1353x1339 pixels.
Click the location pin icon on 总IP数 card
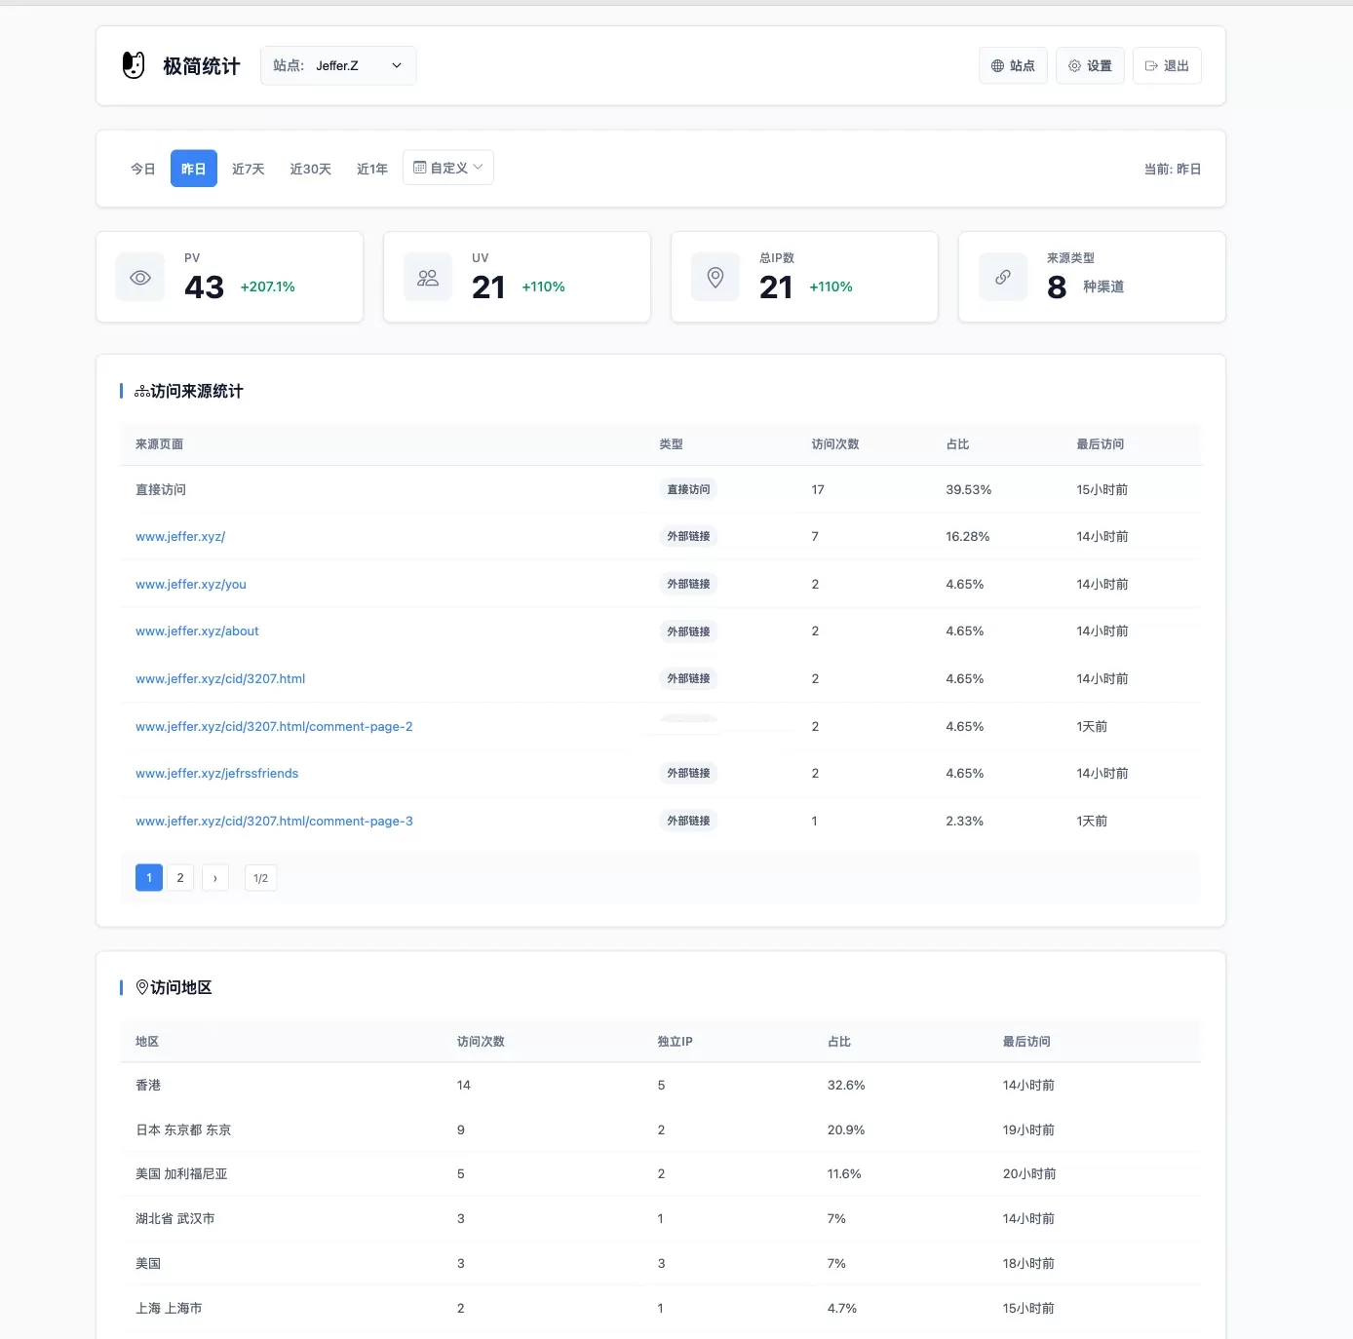coord(715,277)
